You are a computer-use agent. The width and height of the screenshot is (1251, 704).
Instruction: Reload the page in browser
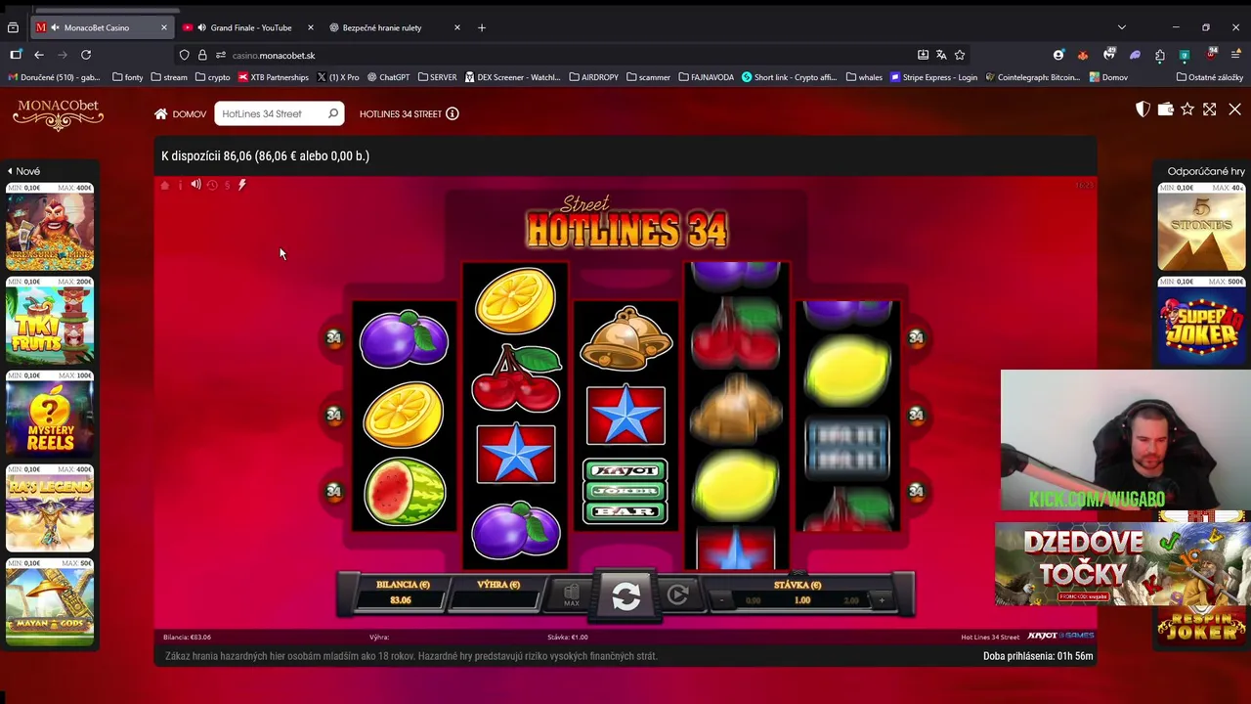[86, 55]
